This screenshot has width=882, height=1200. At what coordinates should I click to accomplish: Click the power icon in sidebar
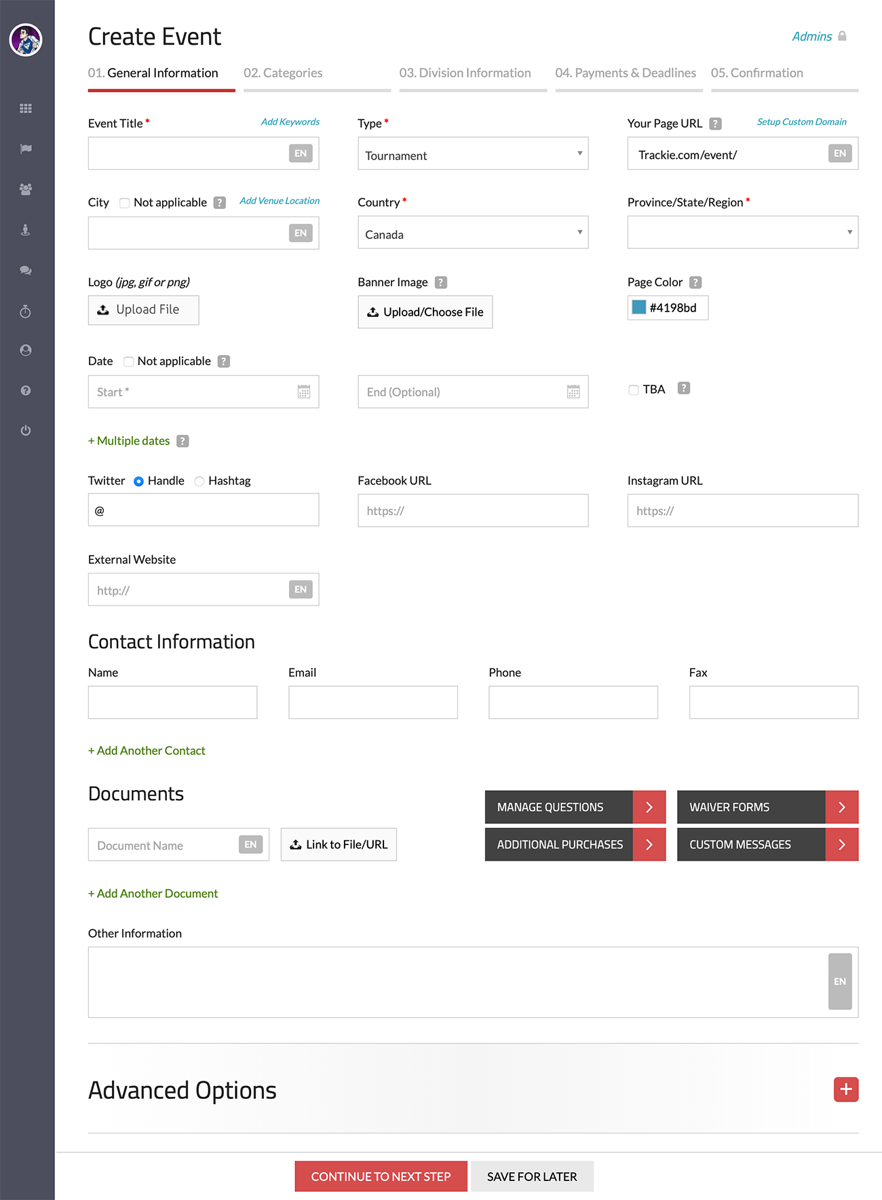pos(26,430)
